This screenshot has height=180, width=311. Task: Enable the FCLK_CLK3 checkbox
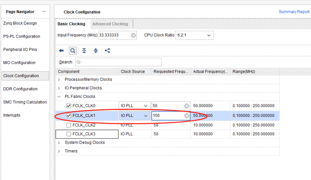point(69,134)
